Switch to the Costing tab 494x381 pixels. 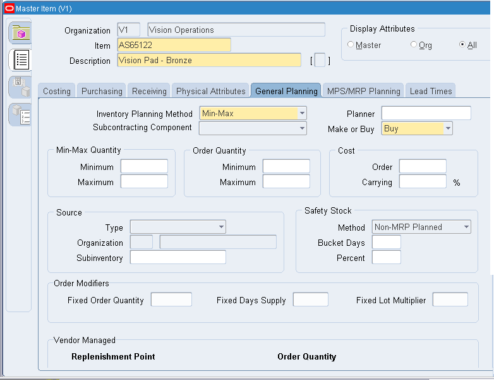click(x=57, y=91)
